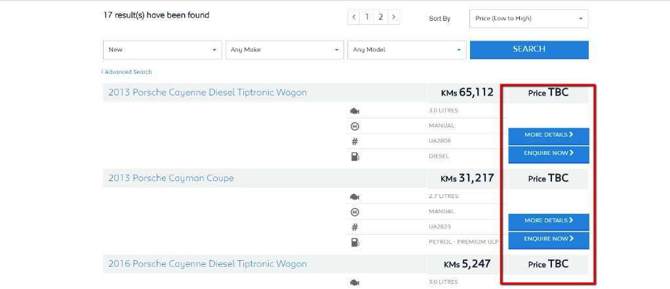The width and height of the screenshot is (670, 289).
Task: Go to the previous results page arrow
Action: (354, 18)
